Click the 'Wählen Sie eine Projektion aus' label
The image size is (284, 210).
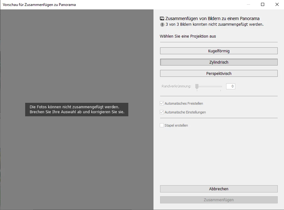(188, 36)
